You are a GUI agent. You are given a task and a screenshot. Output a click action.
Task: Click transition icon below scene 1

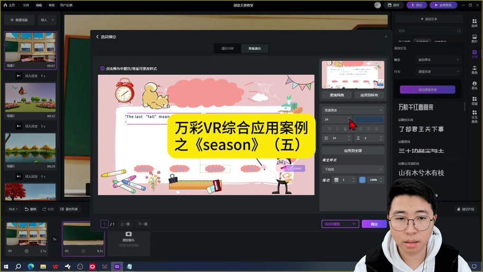point(19,76)
